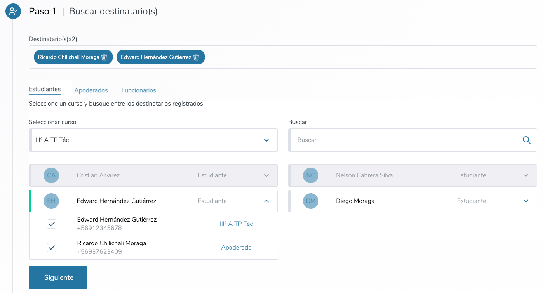Screen dimensions: 543x293
Task: Click the CA avatar for Cristian Alvarez
Action: tap(51, 175)
